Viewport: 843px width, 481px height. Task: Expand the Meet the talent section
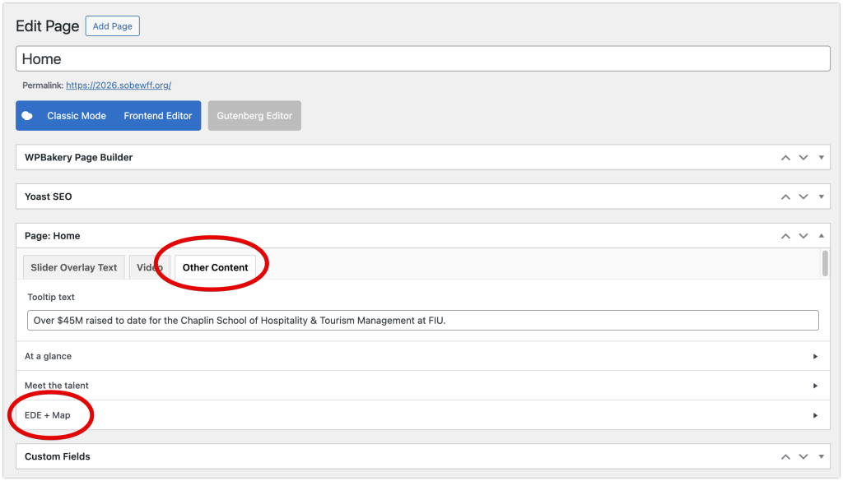pyautogui.click(x=815, y=386)
